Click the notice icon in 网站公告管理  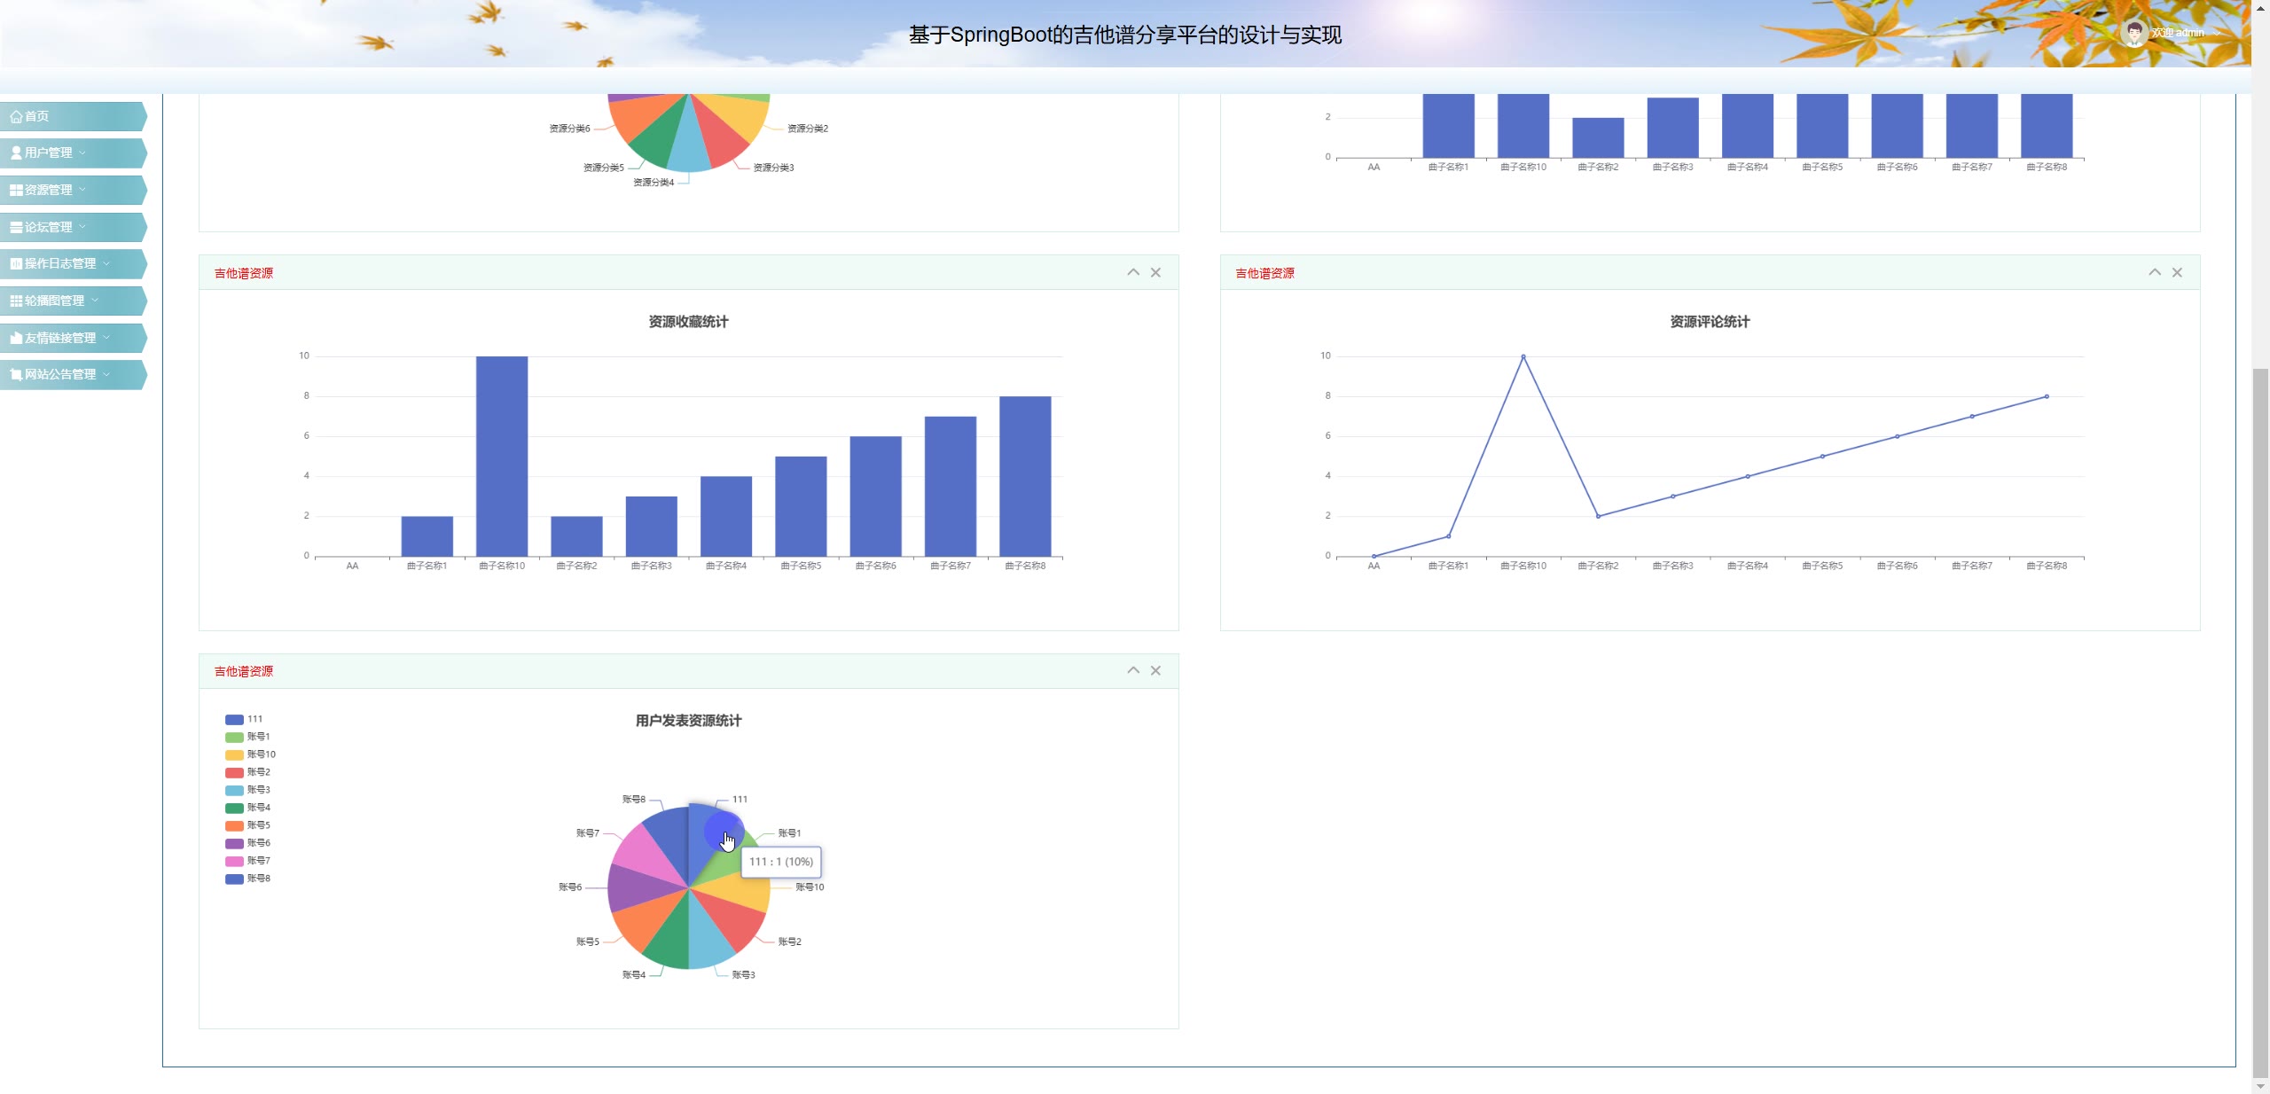coord(16,374)
